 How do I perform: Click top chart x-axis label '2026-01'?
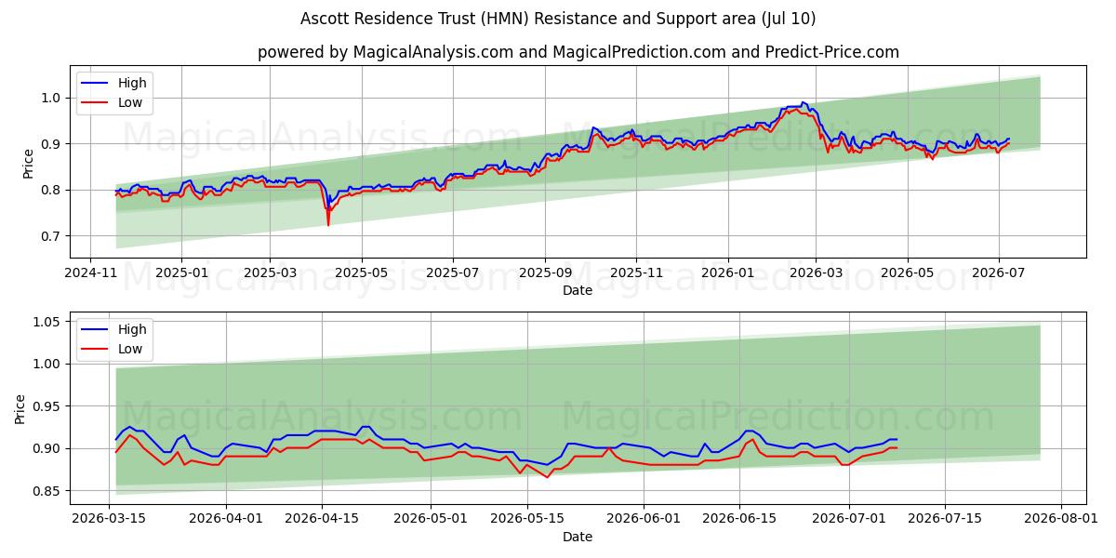point(727,274)
